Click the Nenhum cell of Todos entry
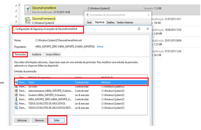This screenshot has height=130, width=201. tap(106, 82)
